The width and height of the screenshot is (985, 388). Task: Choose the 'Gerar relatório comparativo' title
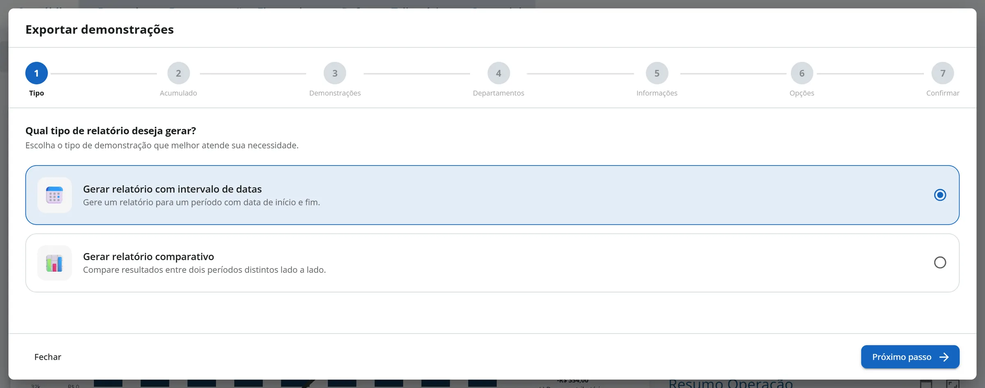coord(149,257)
